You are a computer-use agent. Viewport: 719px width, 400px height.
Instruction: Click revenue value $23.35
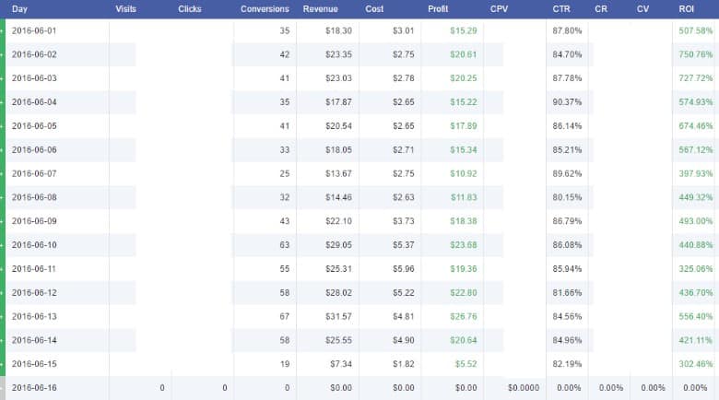tap(339, 54)
